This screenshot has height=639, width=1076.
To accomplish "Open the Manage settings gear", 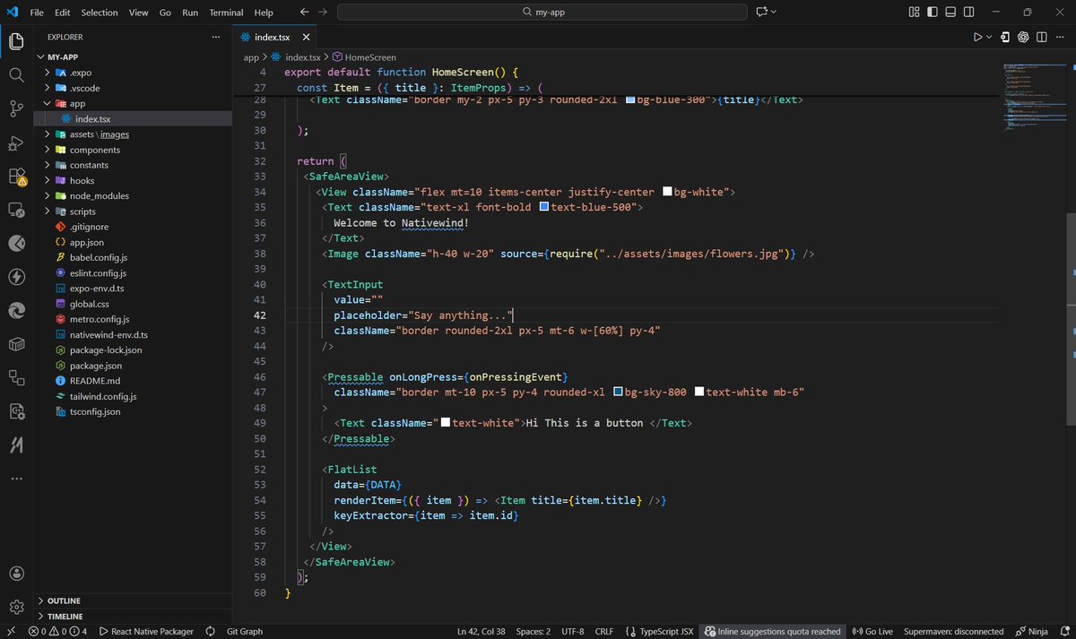I will [x=16, y=606].
